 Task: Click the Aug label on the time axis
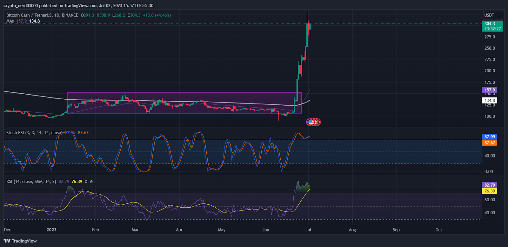pyautogui.click(x=352, y=230)
